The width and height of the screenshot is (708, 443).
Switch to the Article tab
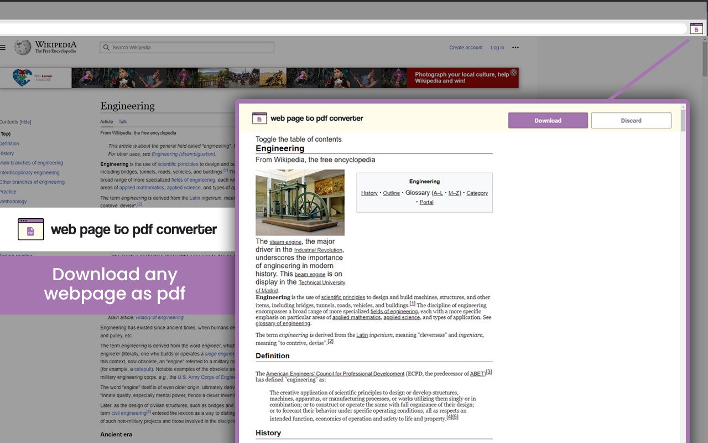click(x=106, y=122)
